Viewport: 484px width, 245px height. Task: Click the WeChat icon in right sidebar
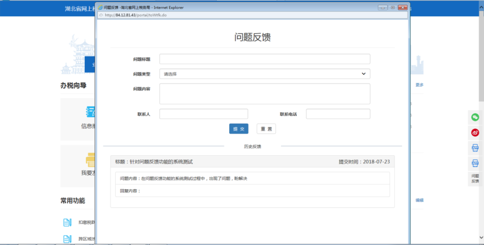coord(475,117)
